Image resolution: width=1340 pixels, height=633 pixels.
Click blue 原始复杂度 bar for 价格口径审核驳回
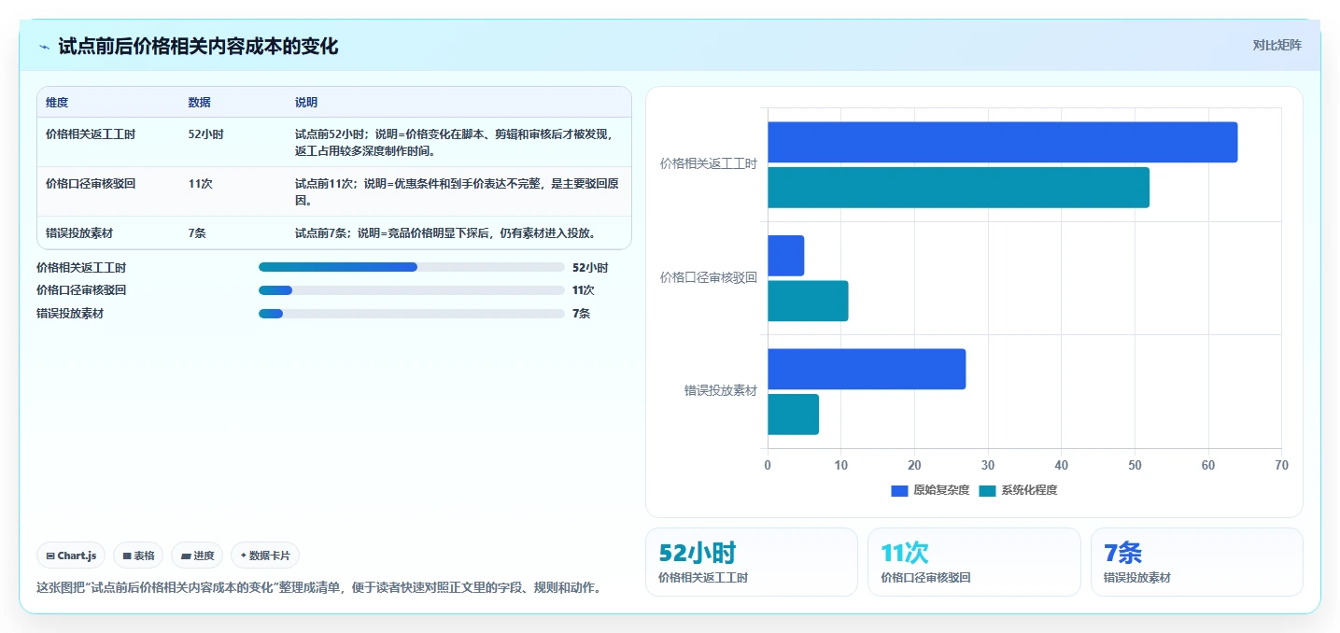[x=786, y=256]
